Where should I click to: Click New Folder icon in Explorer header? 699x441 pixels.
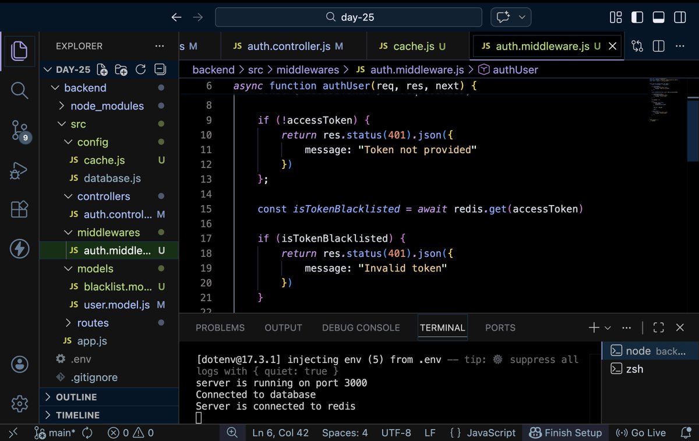121,70
